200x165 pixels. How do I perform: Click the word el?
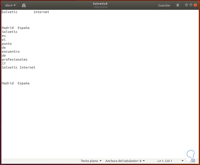(x=4, y=40)
